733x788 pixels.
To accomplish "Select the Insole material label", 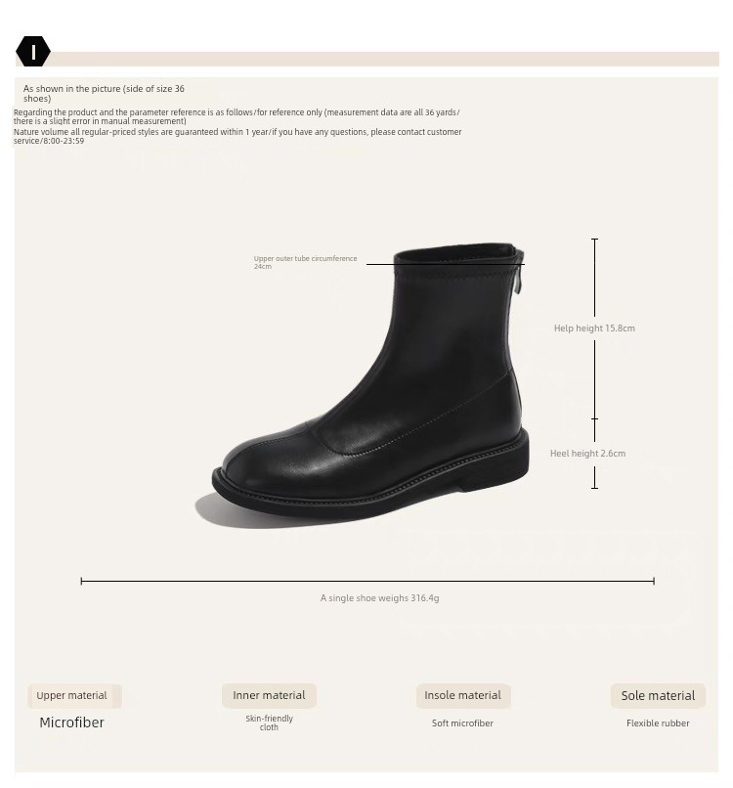I will [x=462, y=696].
